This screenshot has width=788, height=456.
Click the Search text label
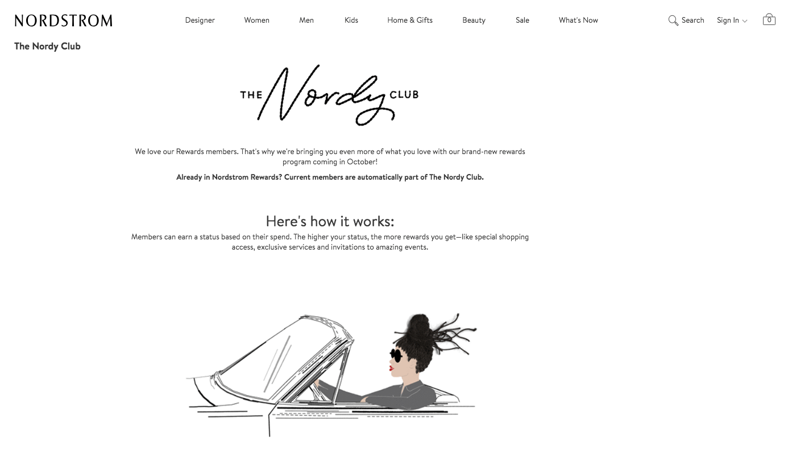692,20
